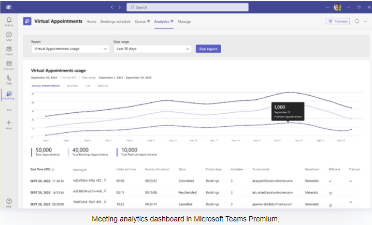Viewport: 372px width, 225px height.
Task: Go forward with the right arrow
Action: tap(119, 7)
